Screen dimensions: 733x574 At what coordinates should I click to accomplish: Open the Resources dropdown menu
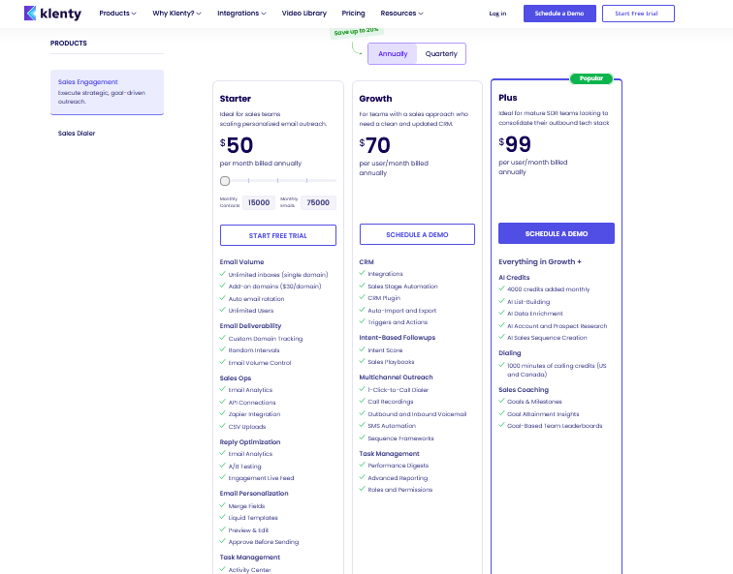[x=401, y=13]
